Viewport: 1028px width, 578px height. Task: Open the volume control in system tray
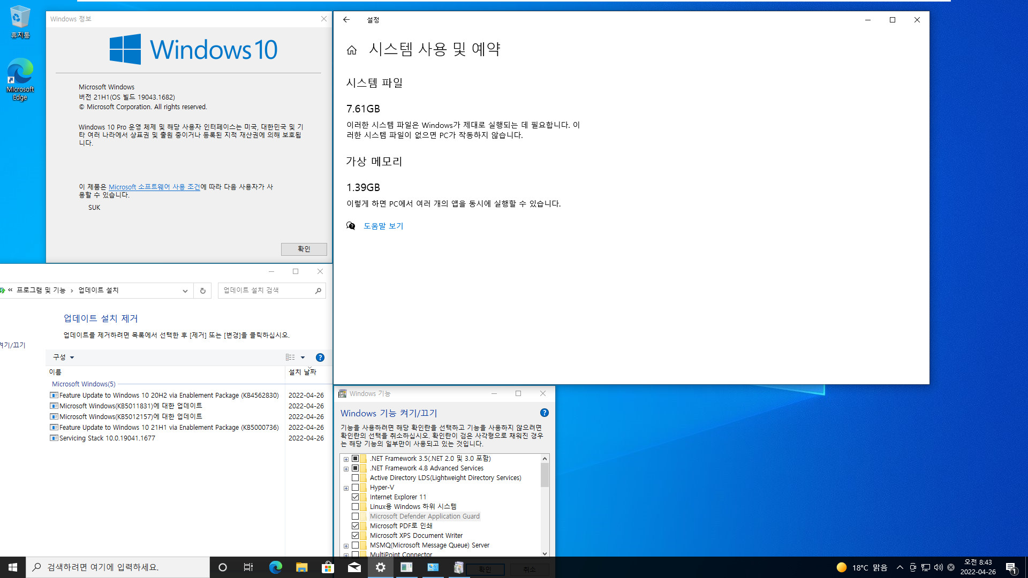939,567
